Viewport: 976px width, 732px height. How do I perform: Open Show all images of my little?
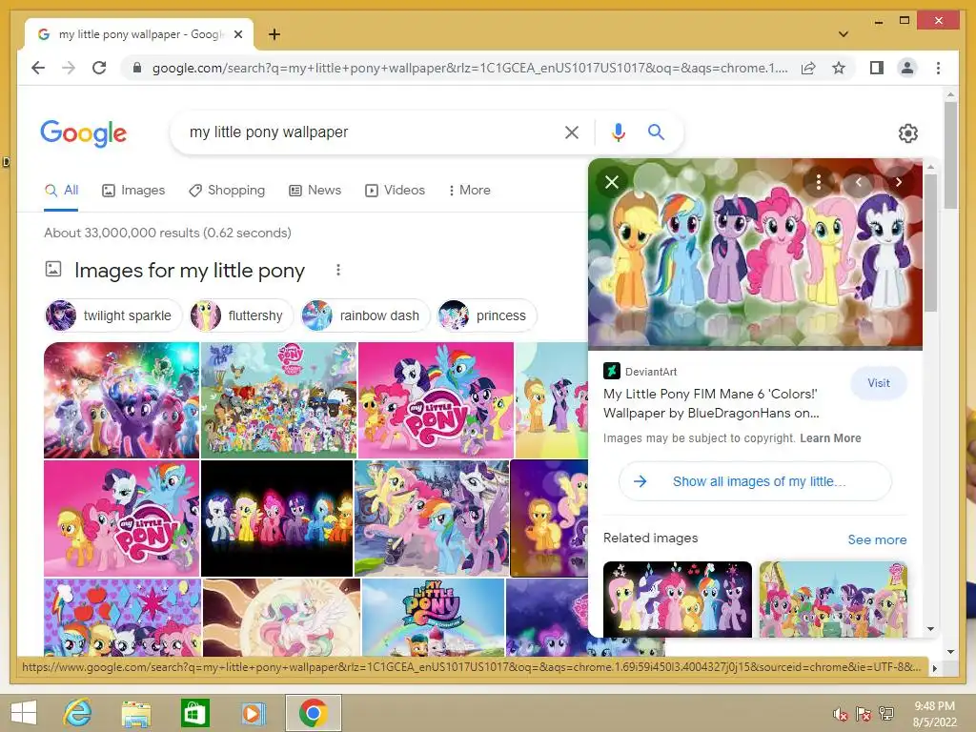[x=755, y=481]
